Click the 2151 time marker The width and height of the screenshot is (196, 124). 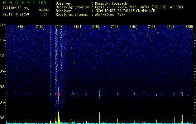[x=21, y=27]
